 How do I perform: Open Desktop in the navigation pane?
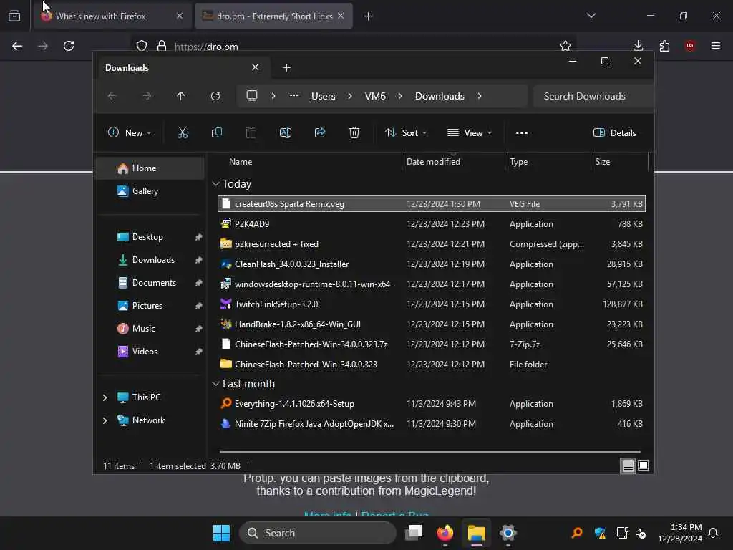(x=150, y=237)
